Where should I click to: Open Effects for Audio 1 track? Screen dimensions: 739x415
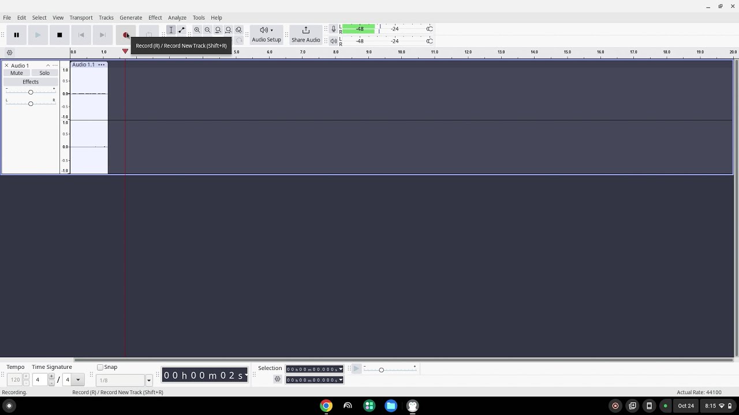click(31, 82)
